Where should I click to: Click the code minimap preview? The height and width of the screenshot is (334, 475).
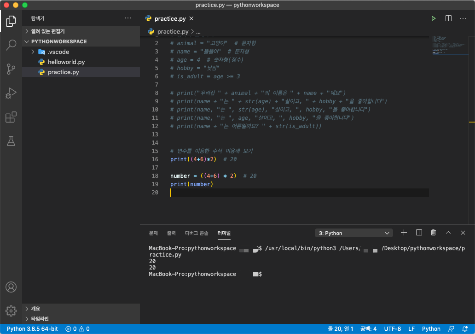tap(450, 46)
